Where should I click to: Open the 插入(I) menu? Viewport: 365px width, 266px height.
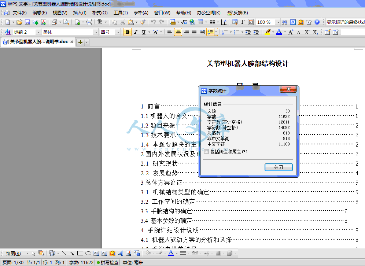(80, 13)
